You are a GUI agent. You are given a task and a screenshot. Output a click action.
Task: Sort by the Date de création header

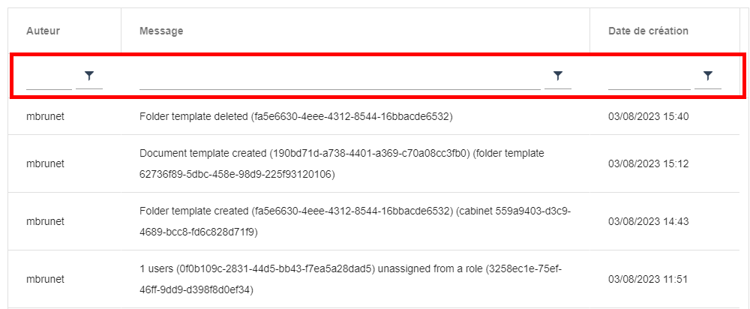(x=648, y=31)
